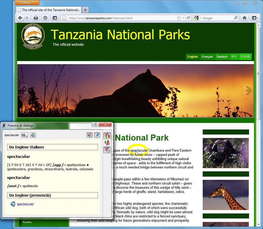Go to Firefox home page

pyautogui.click(x=245, y=18)
